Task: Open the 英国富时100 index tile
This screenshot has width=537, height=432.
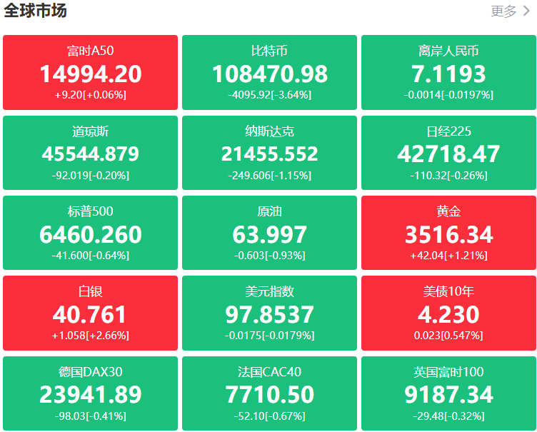Action: [x=448, y=393]
